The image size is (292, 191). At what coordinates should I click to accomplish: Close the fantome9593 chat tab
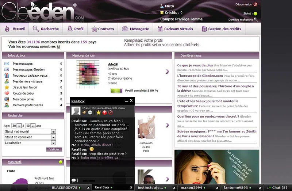(260, 188)
